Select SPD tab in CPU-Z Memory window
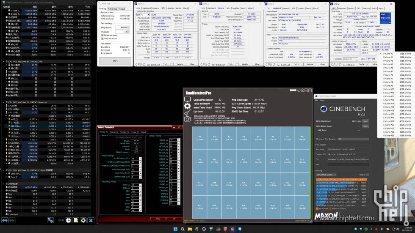The height and width of the screenshot is (233, 415). pyautogui.click(x=228, y=8)
